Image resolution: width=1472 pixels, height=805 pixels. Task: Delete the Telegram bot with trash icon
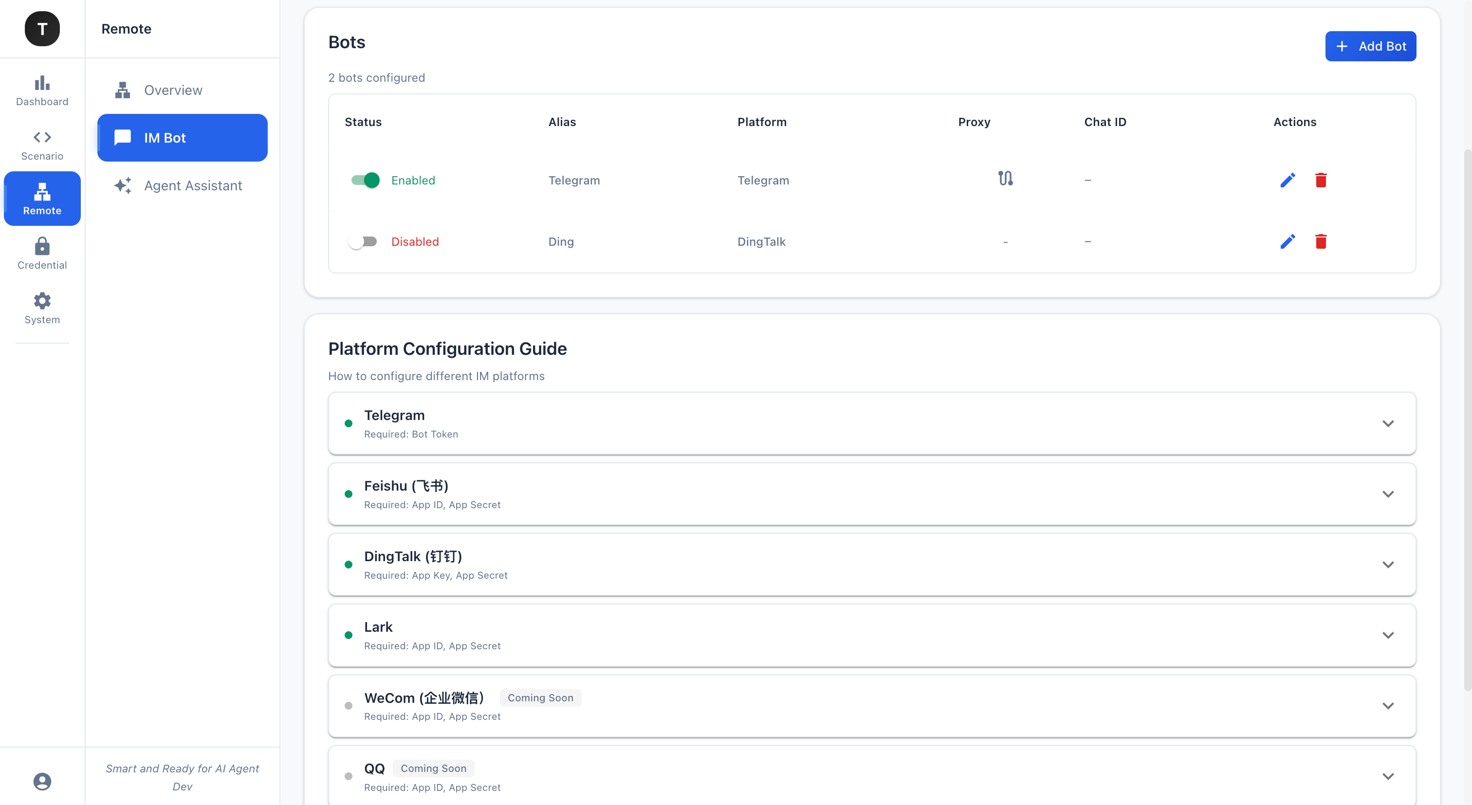(1321, 180)
